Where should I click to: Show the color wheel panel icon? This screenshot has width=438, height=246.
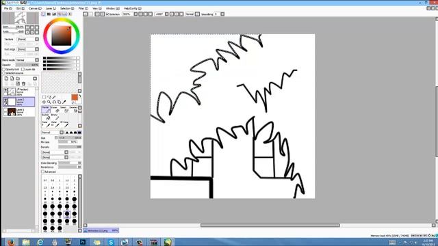tap(43, 14)
